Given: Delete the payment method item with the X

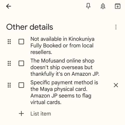Looking at the screenshot, I should (116, 85).
